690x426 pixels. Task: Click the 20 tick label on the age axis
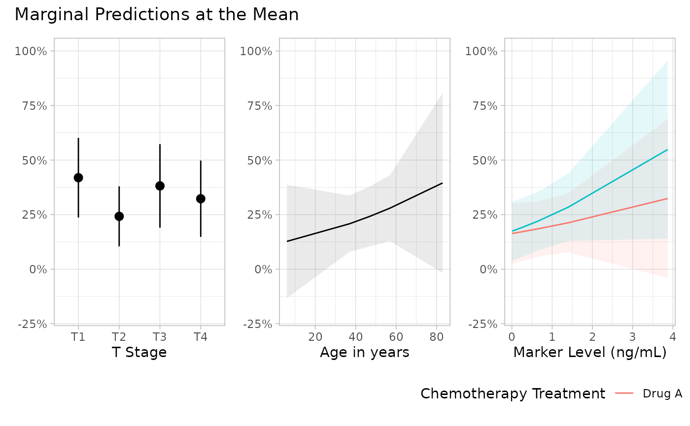point(315,337)
